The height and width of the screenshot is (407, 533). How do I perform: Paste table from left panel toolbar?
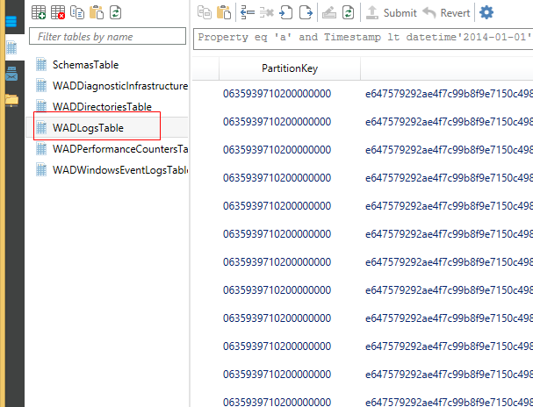[97, 12]
